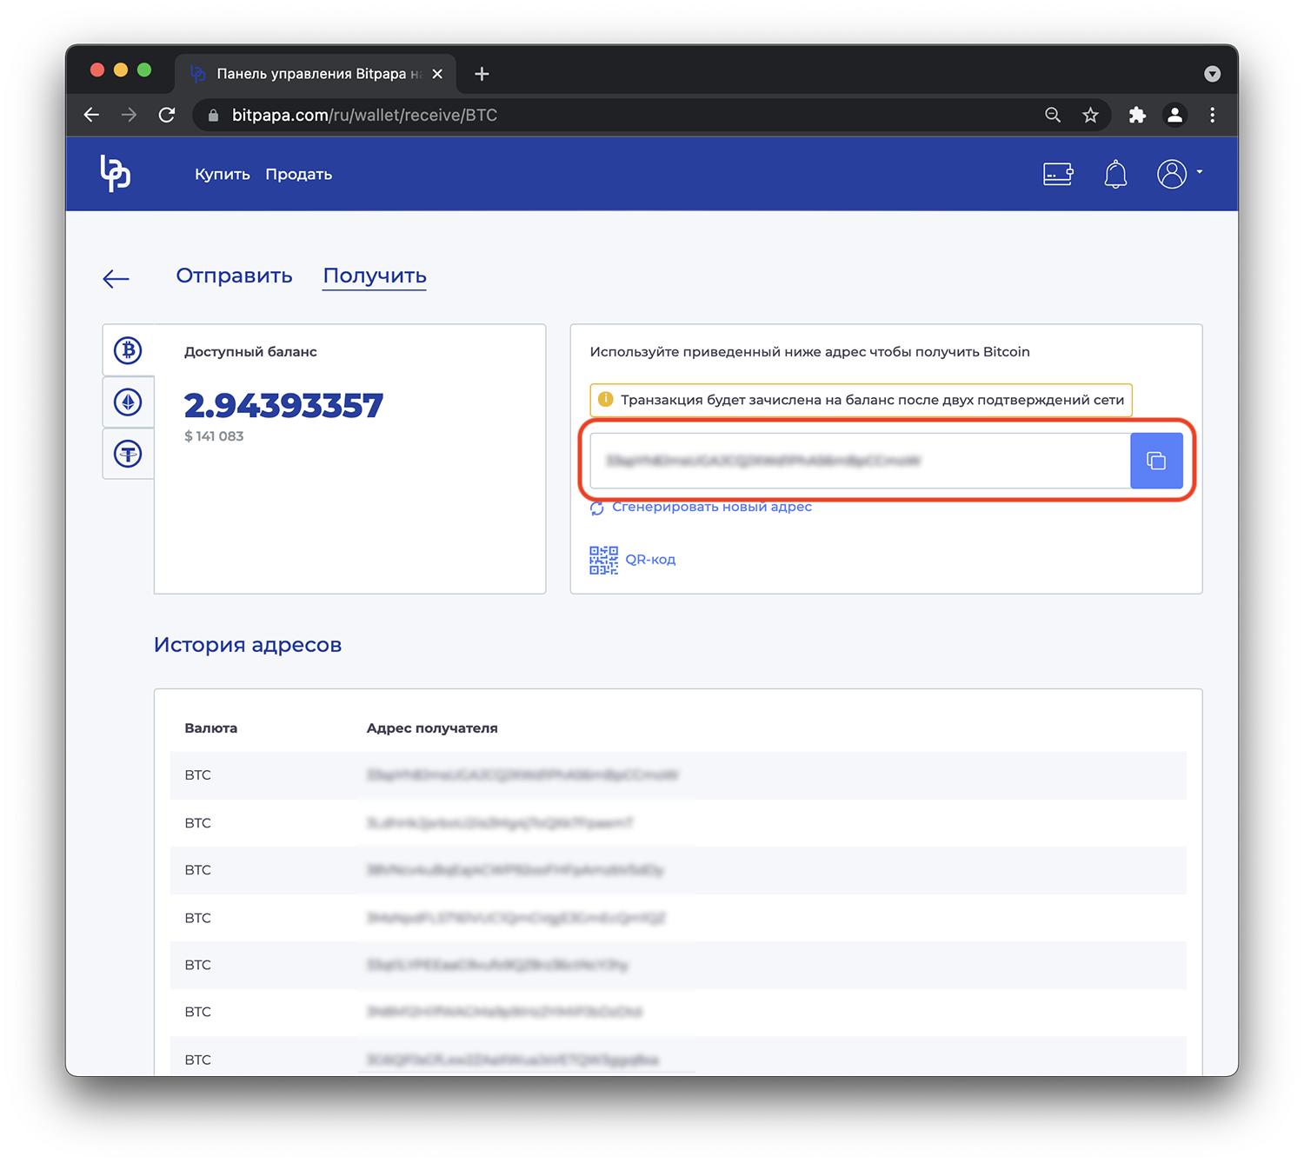1304x1163 pixels.
Task: Click browser back button
Action: coord(91,115)
